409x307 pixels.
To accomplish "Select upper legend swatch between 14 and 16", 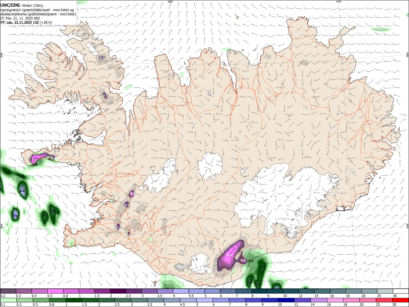I will point(322,291).
